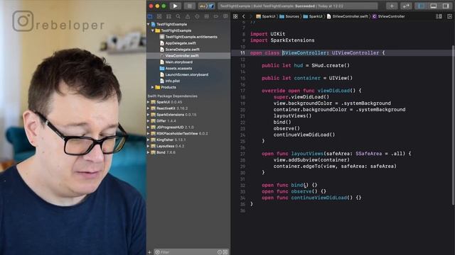455x255 pixels.
Task: Expand the Products folder
Action: [153, 87]
